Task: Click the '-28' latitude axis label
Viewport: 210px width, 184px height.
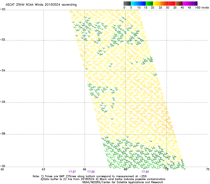Action: click(3, 134)
